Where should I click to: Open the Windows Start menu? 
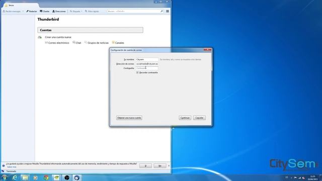(x=4, y=177)
